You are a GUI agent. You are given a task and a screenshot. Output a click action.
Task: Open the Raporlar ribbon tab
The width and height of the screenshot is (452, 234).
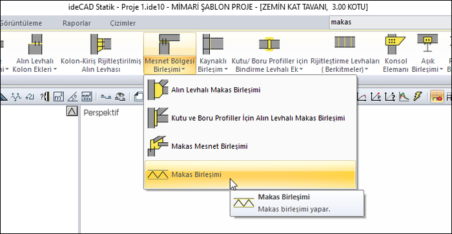click(x=77, y=23)
